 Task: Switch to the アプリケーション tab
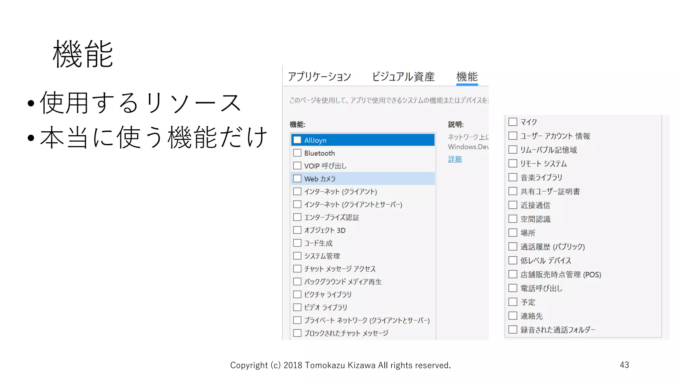coord(319,76)
